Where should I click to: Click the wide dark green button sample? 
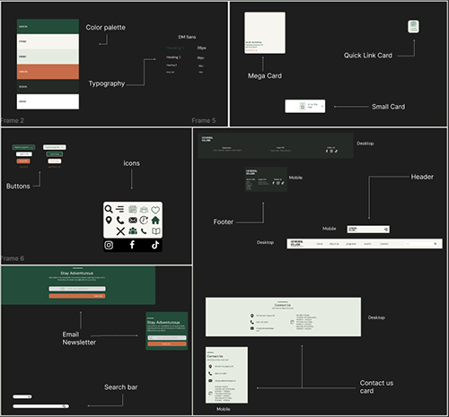[23, 147]
